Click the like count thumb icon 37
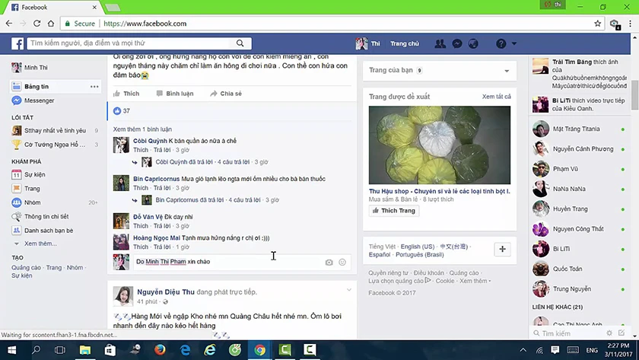The height and width of the screenshot is (360, 639). click(117, 111)
